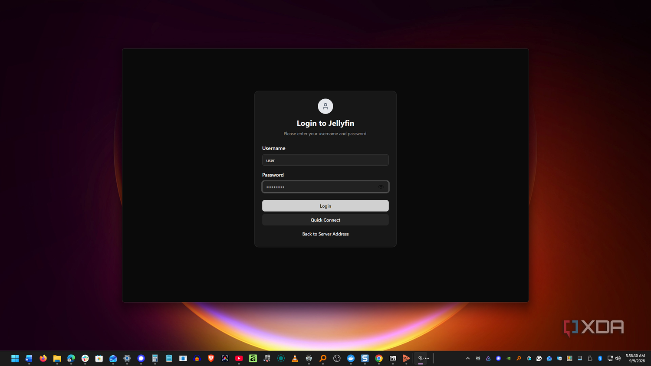Open Microsoft Store from the taskbar
651x366 pixels.
click(99, 358)
